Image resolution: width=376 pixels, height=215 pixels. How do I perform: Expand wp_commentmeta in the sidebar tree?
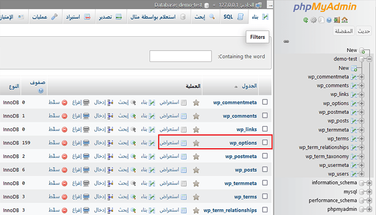coord(361,77)
